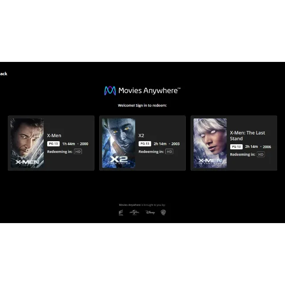
Task: Click the Disney studio logo
Action: coord(150,212)
